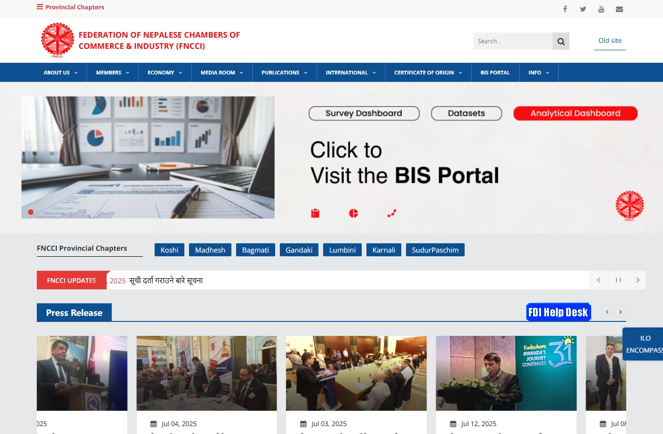
Task: Click the red clipboard icon in banner
Action: coord(315,213)
